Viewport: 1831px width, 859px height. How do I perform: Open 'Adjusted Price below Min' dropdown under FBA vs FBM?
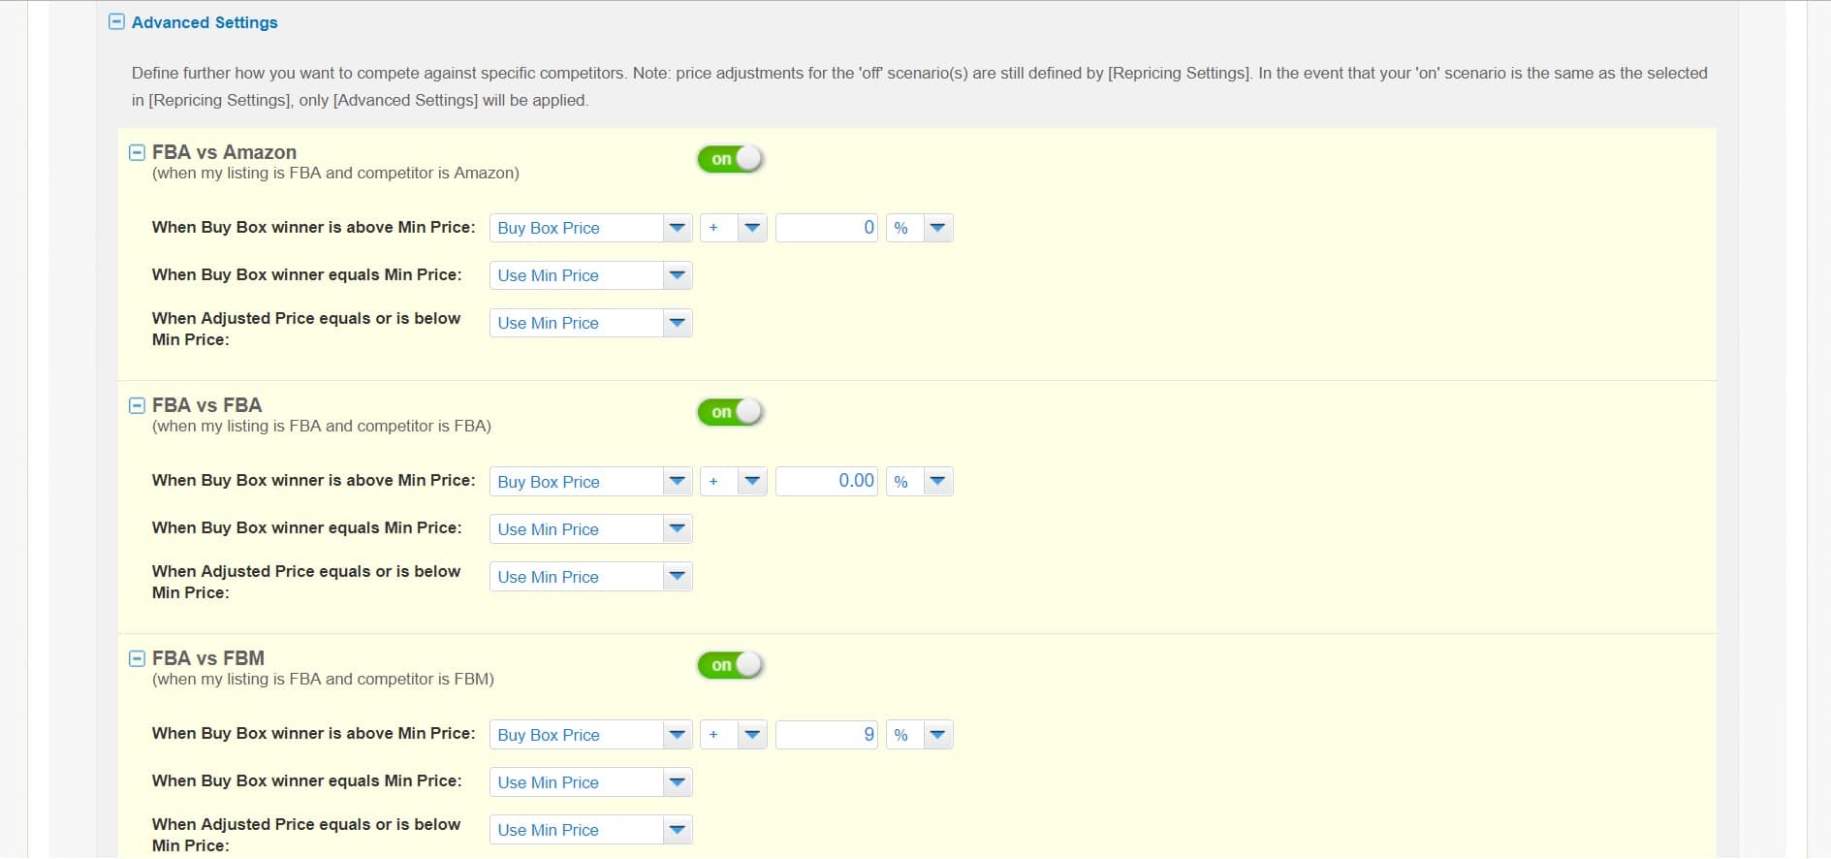click(x=590, y=829)
